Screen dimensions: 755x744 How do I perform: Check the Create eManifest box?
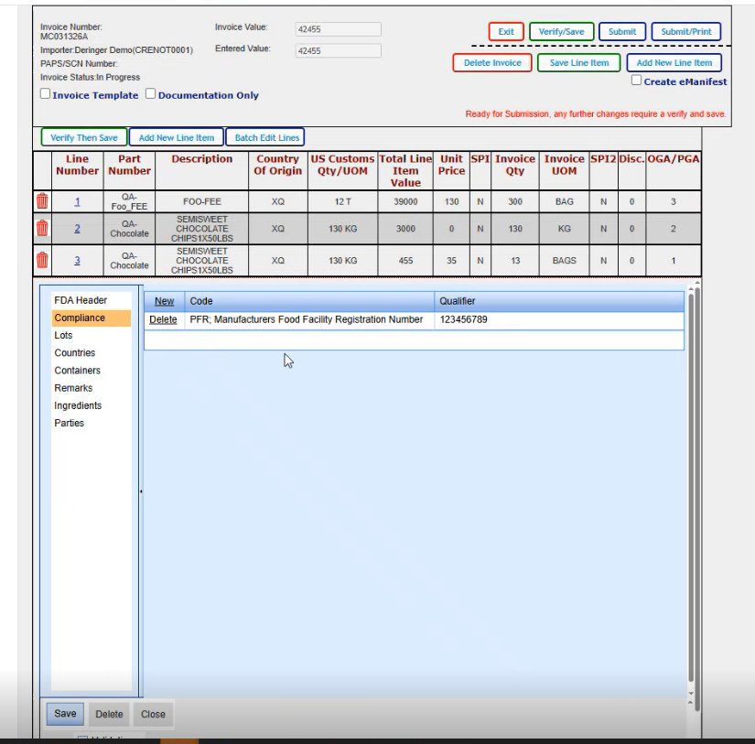click(x=637, y=81)
